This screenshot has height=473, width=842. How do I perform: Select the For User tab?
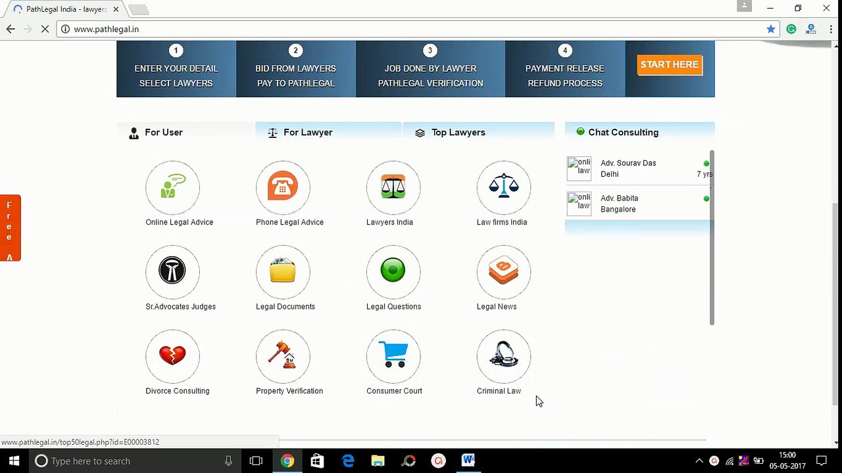(186, 133)
